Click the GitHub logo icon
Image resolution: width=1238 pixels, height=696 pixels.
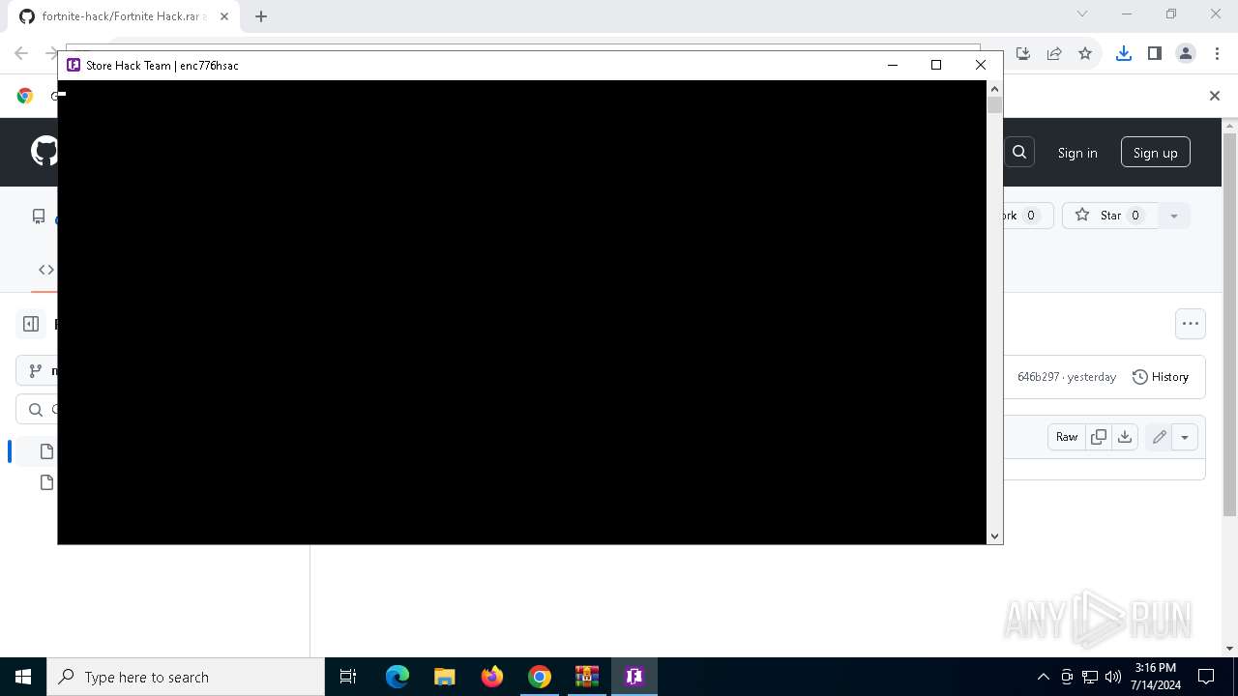(x=44, y=152)
